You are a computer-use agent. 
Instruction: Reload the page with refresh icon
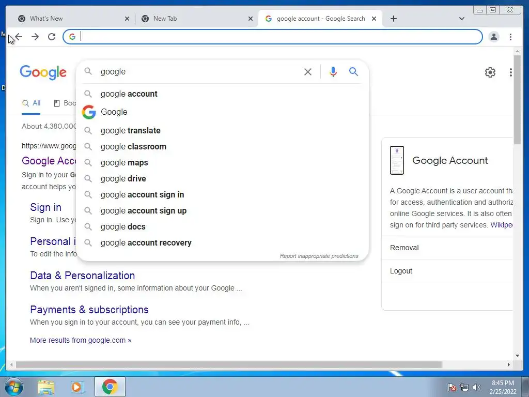[52, 37]
